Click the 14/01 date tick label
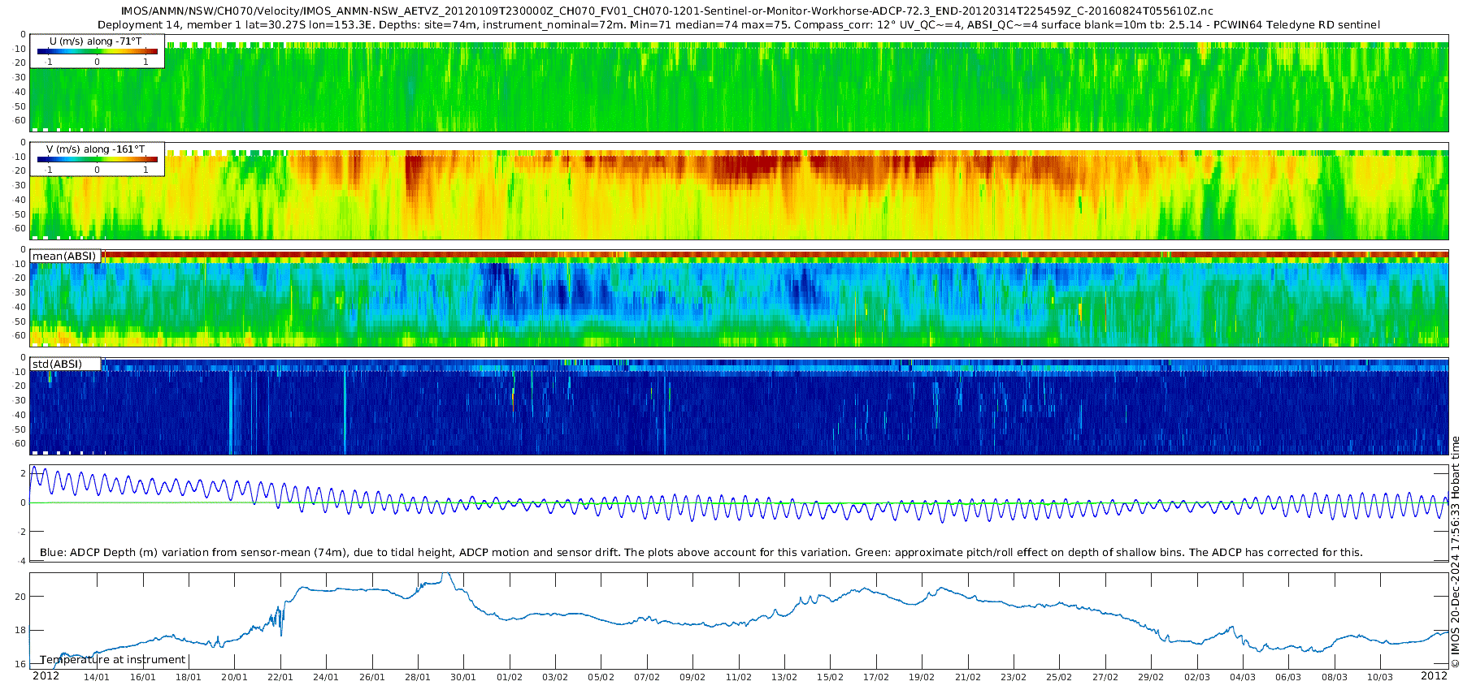 [x=97, y=677]
